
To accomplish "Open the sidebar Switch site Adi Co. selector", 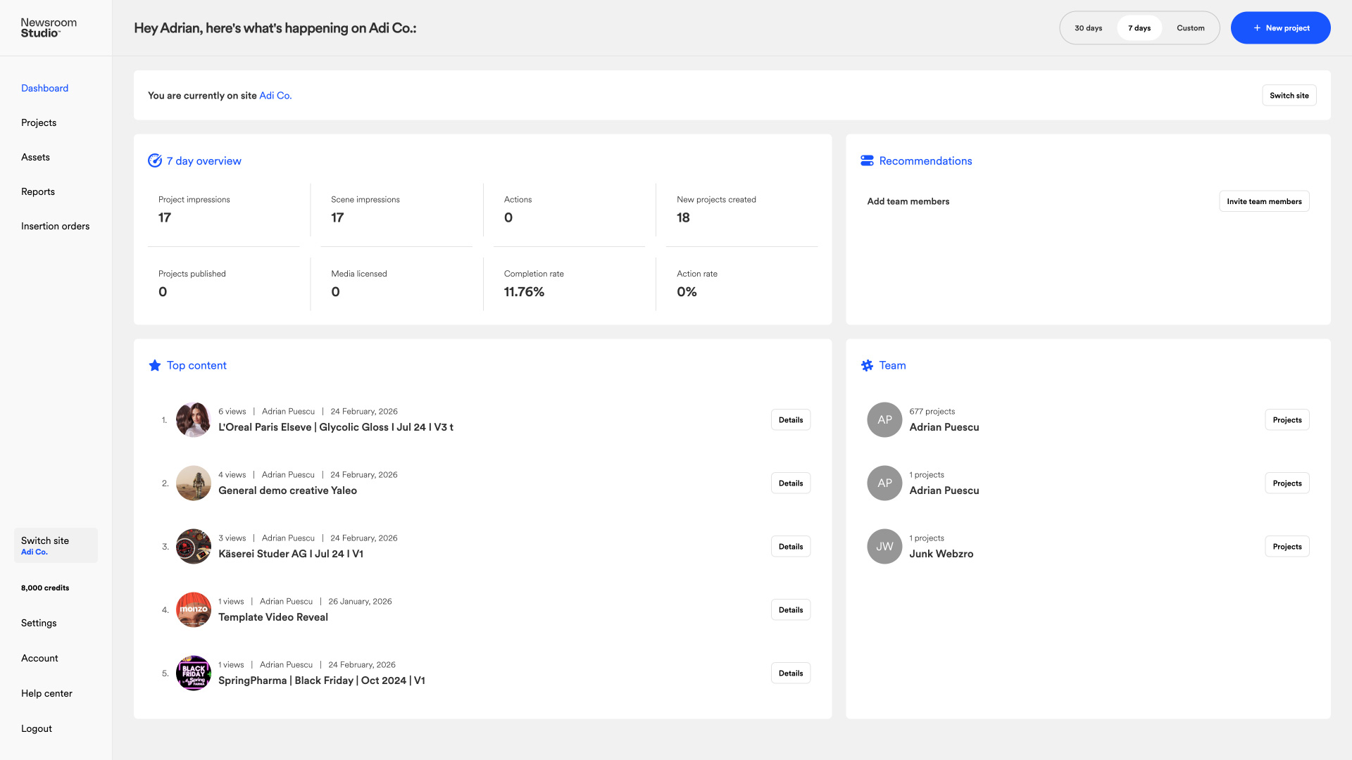I will point(56,545).
